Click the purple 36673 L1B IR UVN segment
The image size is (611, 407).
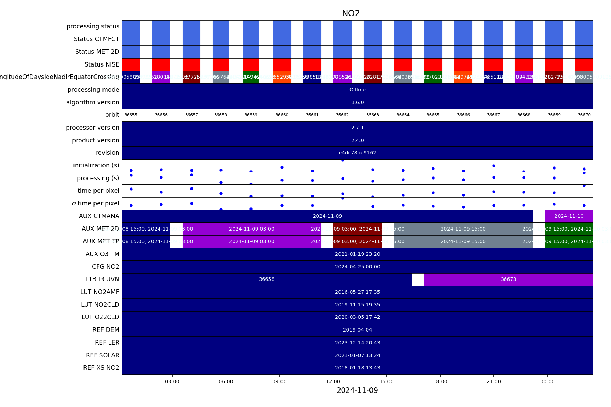508,279
